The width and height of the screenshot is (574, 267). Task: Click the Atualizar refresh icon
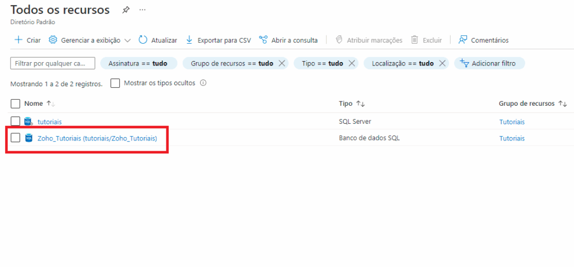click(143, 40)
